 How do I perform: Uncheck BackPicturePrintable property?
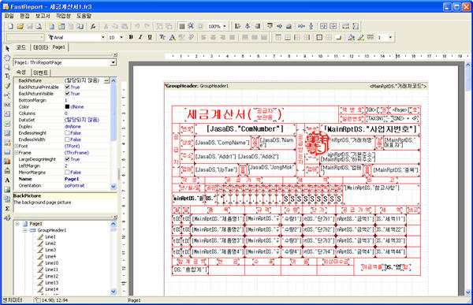click(x=67, y=87)
